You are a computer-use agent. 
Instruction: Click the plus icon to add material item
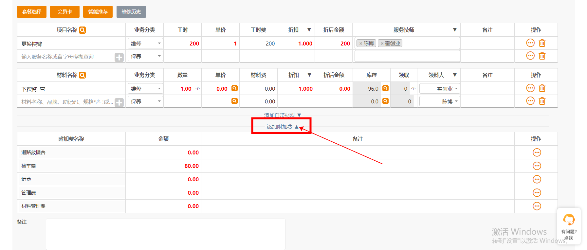click(119, 102)
